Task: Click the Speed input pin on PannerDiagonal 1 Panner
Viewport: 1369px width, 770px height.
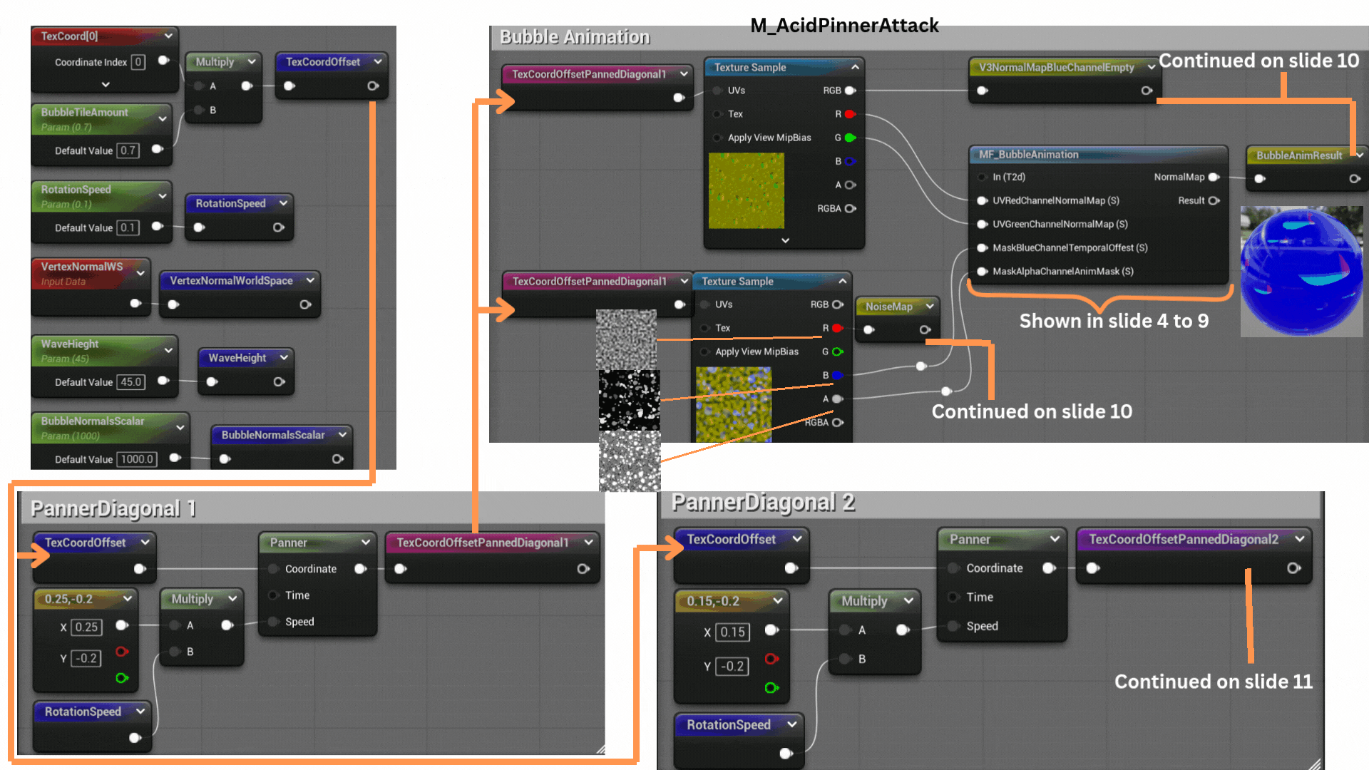Action: [273, 622]
